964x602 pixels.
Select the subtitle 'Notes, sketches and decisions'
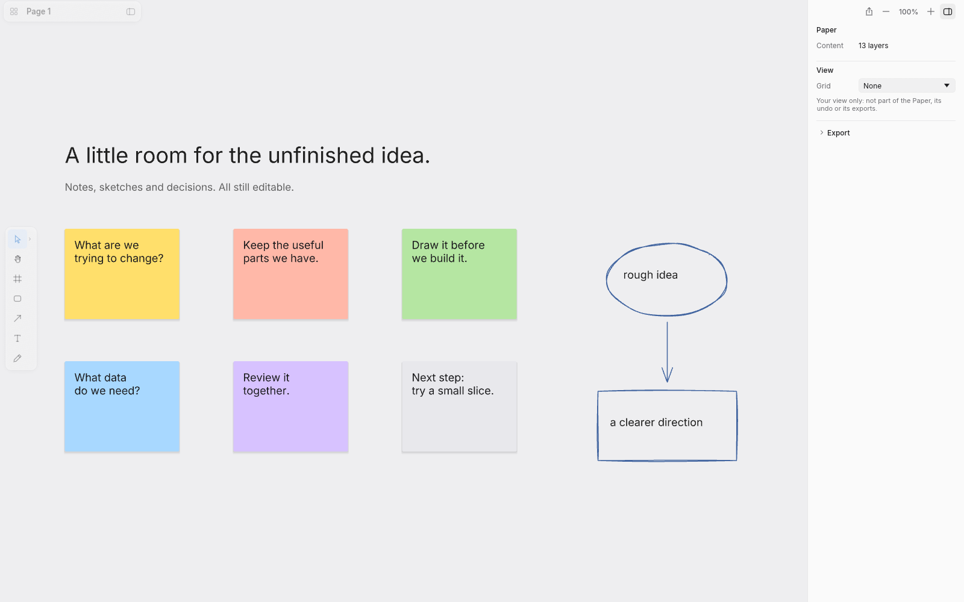[180, 187]
